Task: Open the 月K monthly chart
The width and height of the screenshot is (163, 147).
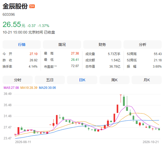Action: 147,80
